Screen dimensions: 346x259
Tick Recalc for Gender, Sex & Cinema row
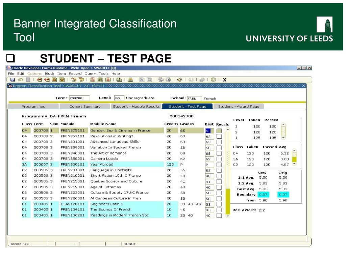point(219,131)
